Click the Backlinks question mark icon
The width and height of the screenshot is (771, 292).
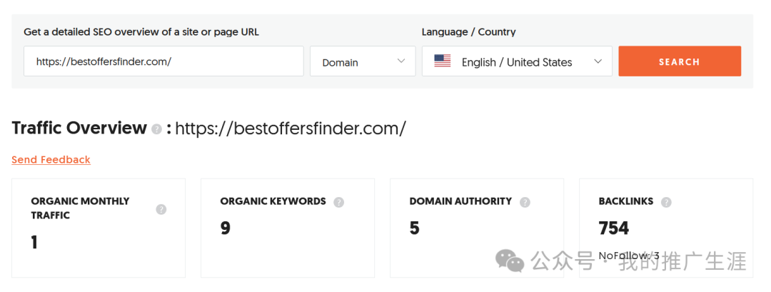point(666,202)
